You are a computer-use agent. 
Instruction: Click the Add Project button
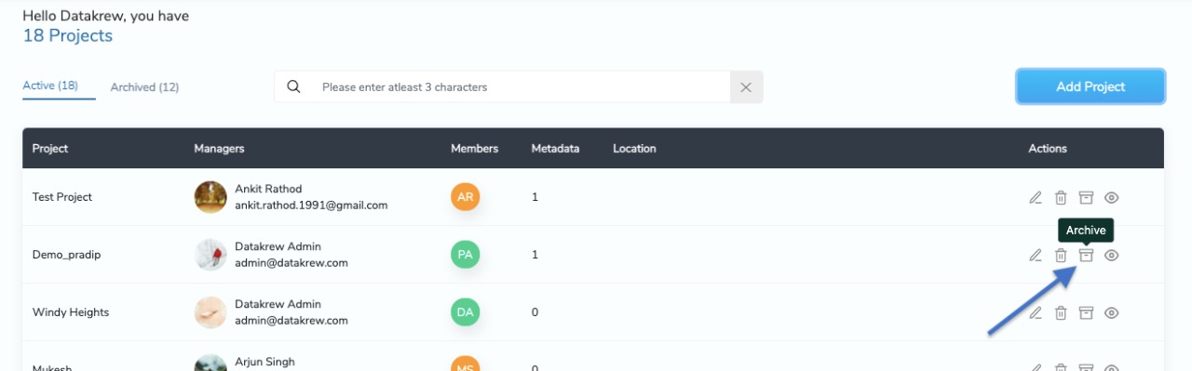pyautogui.click(x=1090, y=86)
